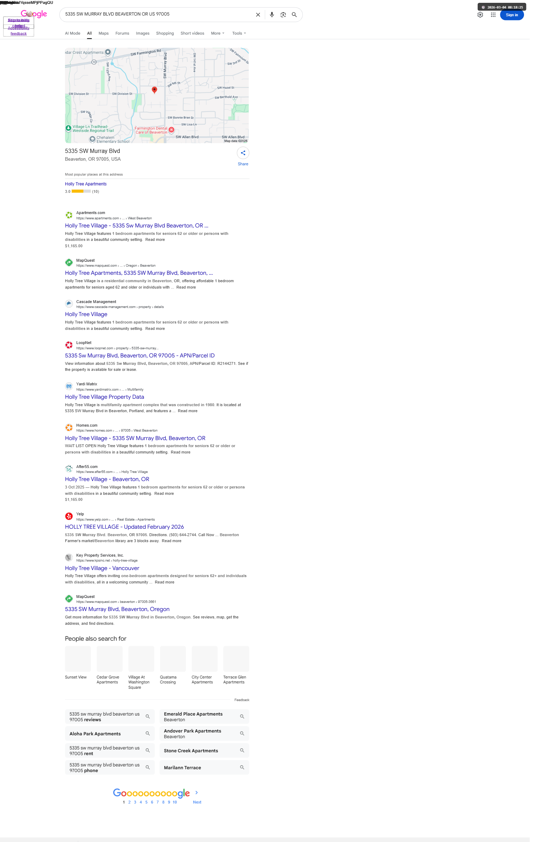Open MapQuest 5335 SW Murray Blvd Oregon result
536x842 pixels.
point(117,609)
